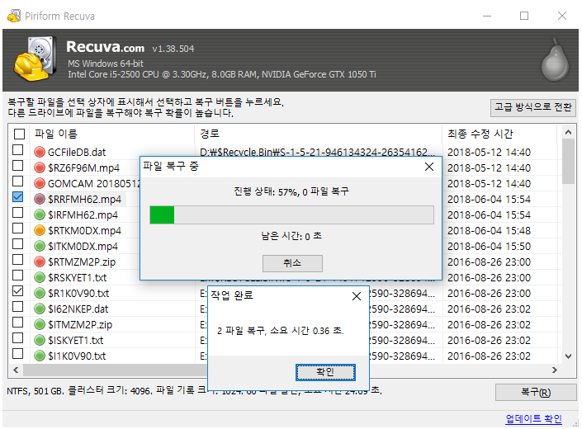
Task: Click the 취소 button in recovery dialog
Action: coord(292,263)
